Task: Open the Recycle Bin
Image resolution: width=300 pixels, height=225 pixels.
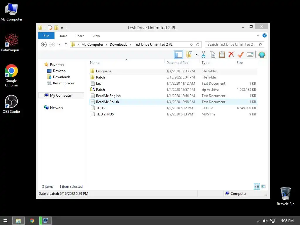Action: click(x=285, y=196)
